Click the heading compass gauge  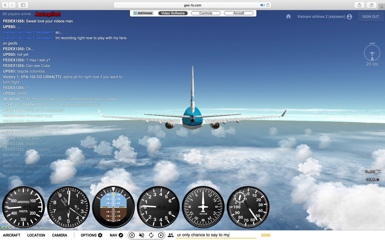click(203, 207)
